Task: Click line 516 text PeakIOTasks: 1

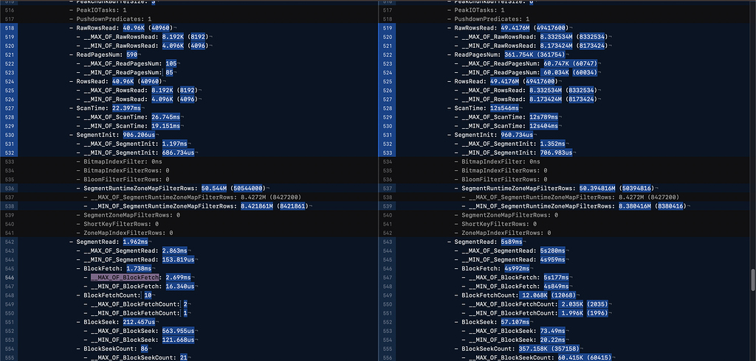Action: point(101,10)
